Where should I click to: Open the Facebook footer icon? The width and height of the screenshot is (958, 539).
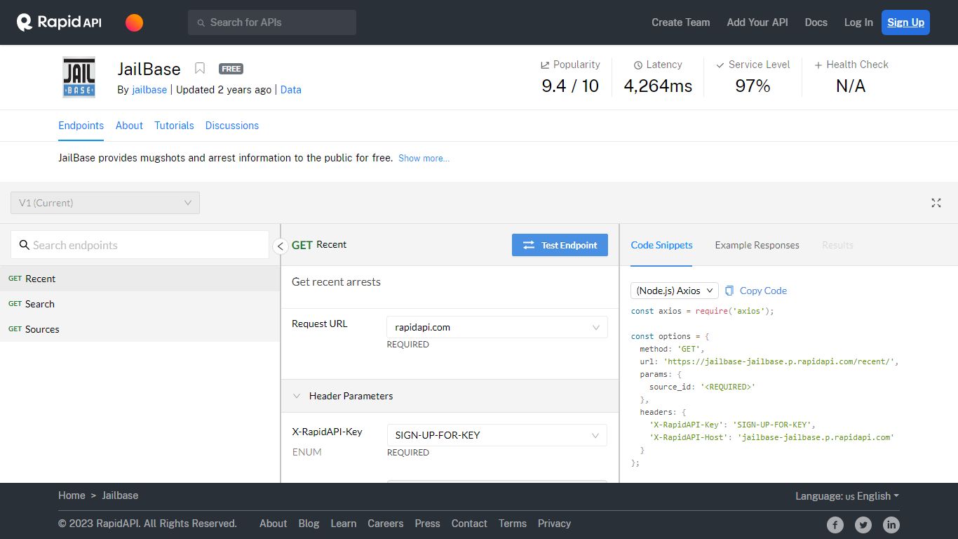(x=835, y=524)
